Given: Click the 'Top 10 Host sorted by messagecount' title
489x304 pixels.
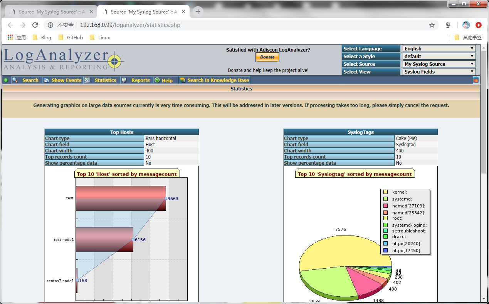Looking at the screenshot, I should pyautogui.click(x=127, y=174).
